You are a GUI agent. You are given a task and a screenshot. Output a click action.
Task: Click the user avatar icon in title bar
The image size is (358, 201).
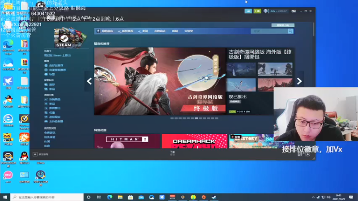tap(265, 11)
